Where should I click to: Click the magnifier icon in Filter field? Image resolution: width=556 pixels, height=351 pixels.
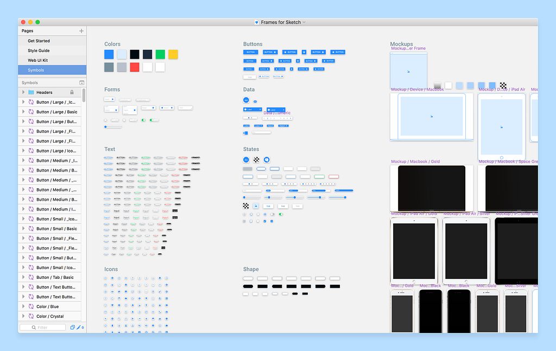34,327
